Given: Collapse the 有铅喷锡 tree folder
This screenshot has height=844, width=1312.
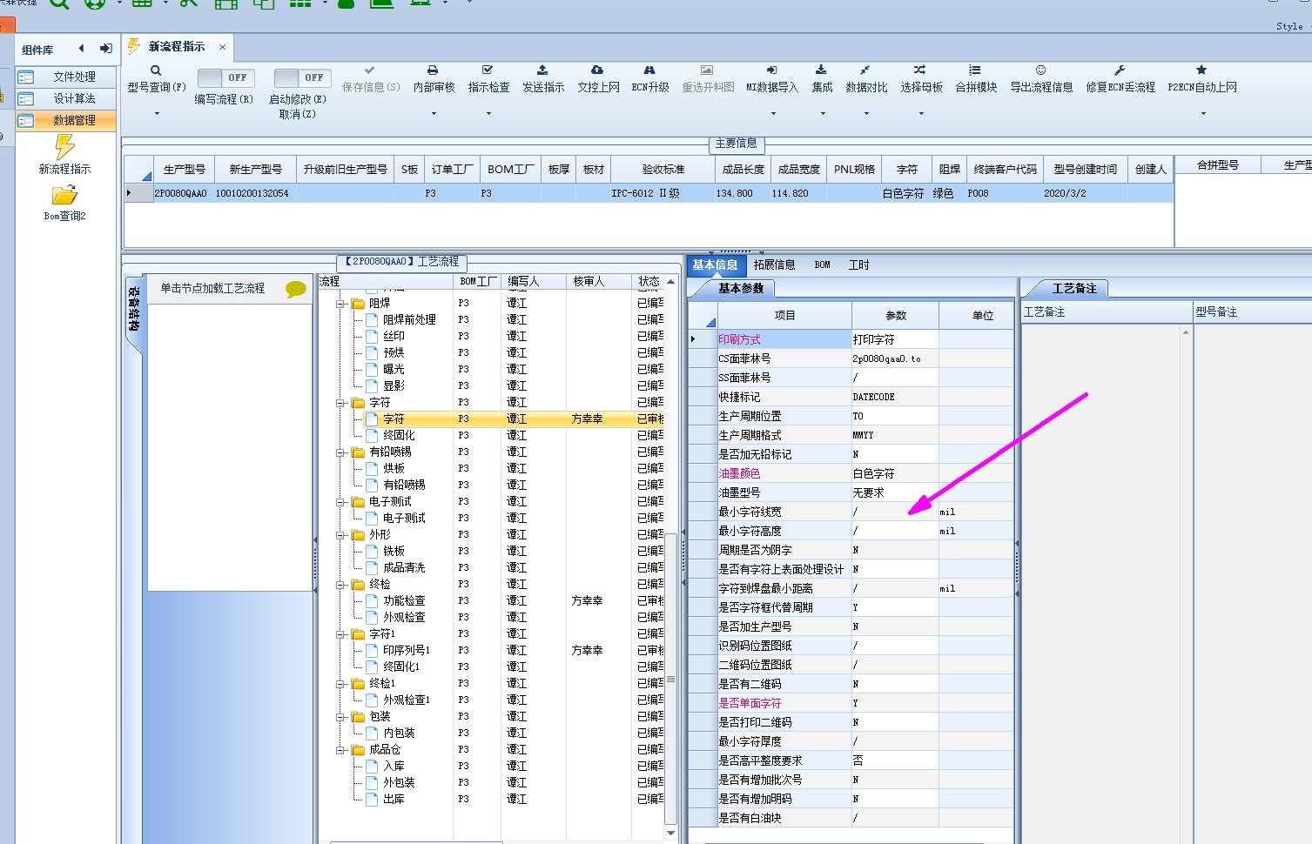Looking at the screenshot, I should point(340,452).
